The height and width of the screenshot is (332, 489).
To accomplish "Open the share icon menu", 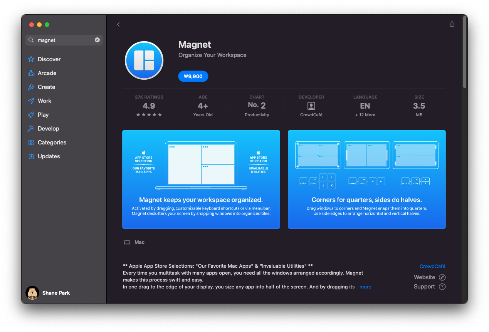I will coord(452,24).
